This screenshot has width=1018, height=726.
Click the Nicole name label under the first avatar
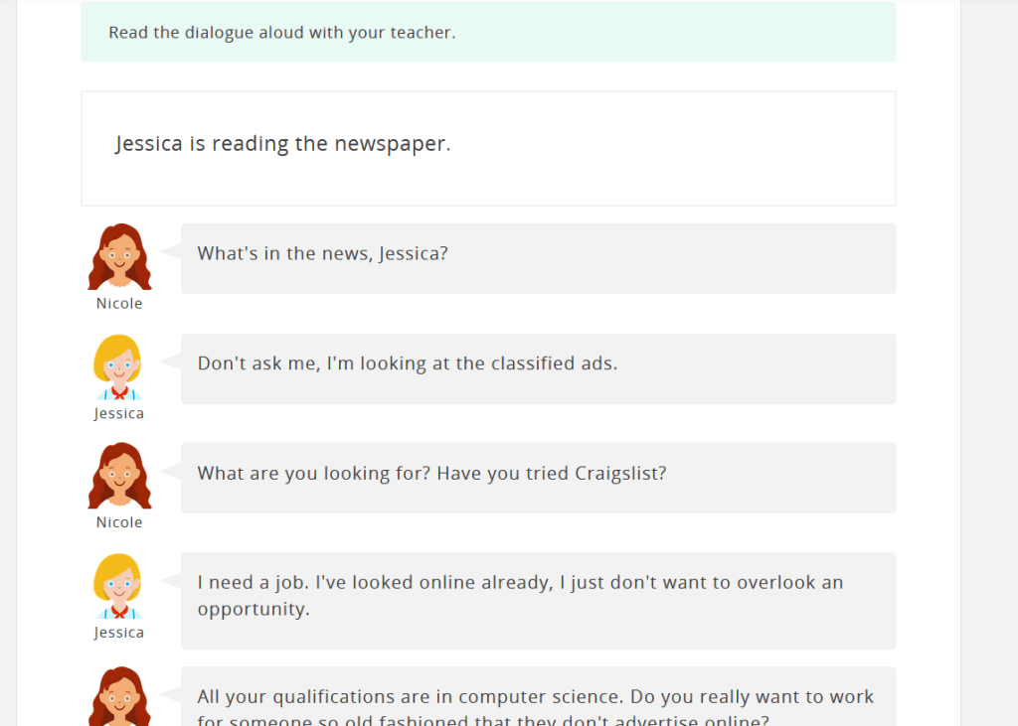(x=119, y=304)
